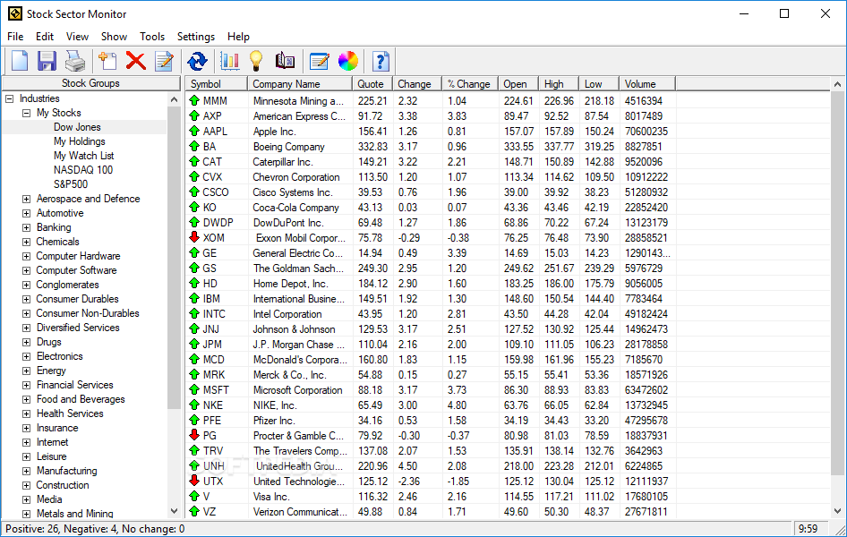Click the green up arrow for VZ
The image size is (847, 537).
pyautogui.click(x=194, y=510)
